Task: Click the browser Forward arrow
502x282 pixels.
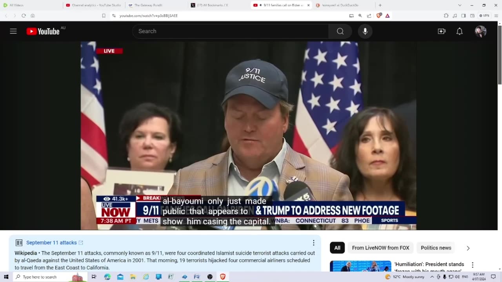Action: (15, 16)
